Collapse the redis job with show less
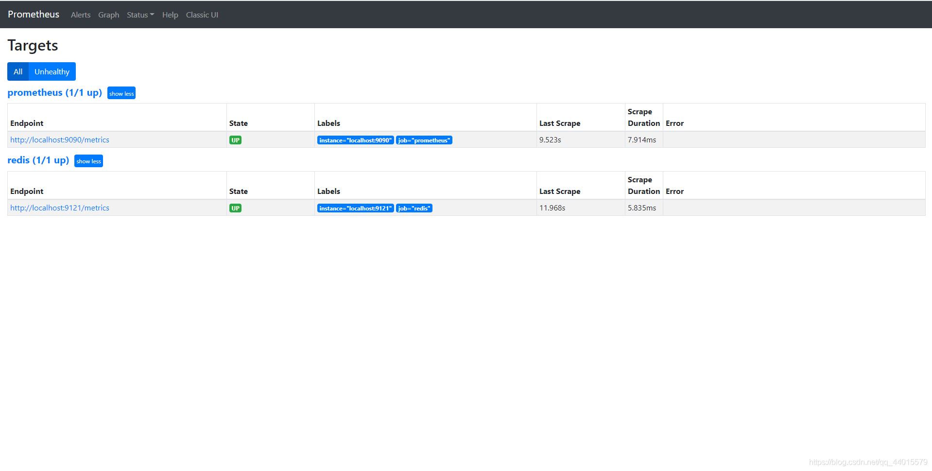 point(88,161)
